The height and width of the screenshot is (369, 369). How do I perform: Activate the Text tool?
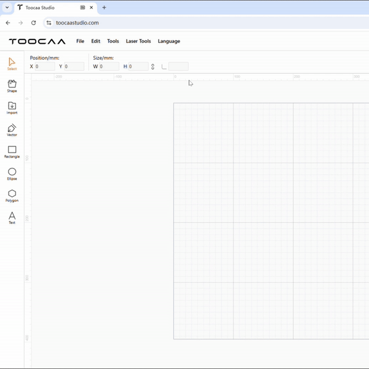coord(12,217)
